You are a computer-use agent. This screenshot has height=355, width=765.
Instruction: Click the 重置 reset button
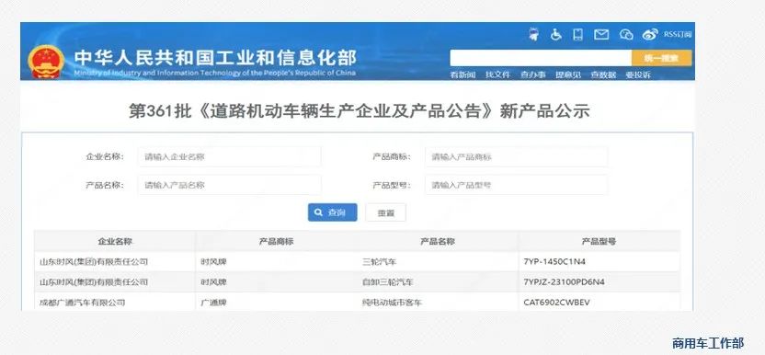point(385,212)
